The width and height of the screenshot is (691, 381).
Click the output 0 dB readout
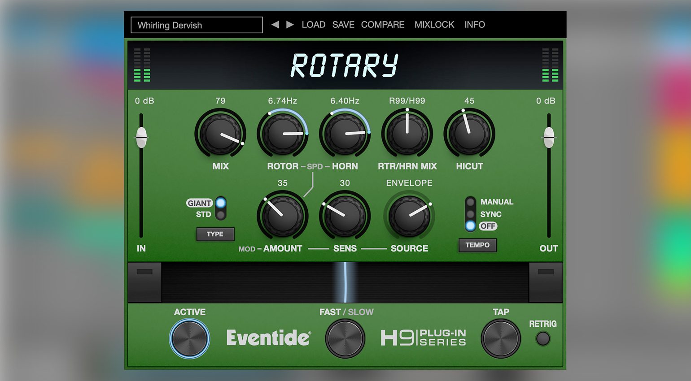tap(546, 101)
